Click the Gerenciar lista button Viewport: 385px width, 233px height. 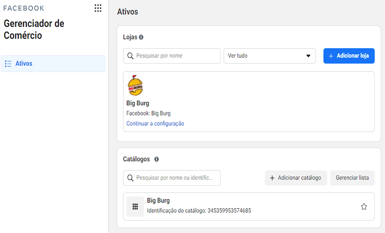coord(352,178)
